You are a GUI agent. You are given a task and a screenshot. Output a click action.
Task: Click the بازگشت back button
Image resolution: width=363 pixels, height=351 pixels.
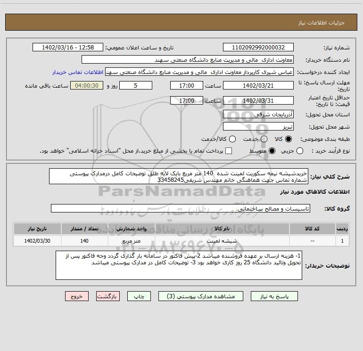pos(108,296)
